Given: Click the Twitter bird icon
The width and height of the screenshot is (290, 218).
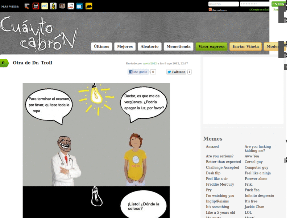Looking at the screenshot, I should point(169,72).
